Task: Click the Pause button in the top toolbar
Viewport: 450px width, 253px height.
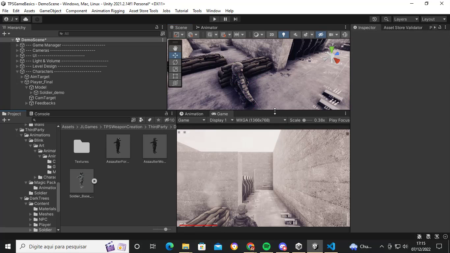Action: point(225,19)
